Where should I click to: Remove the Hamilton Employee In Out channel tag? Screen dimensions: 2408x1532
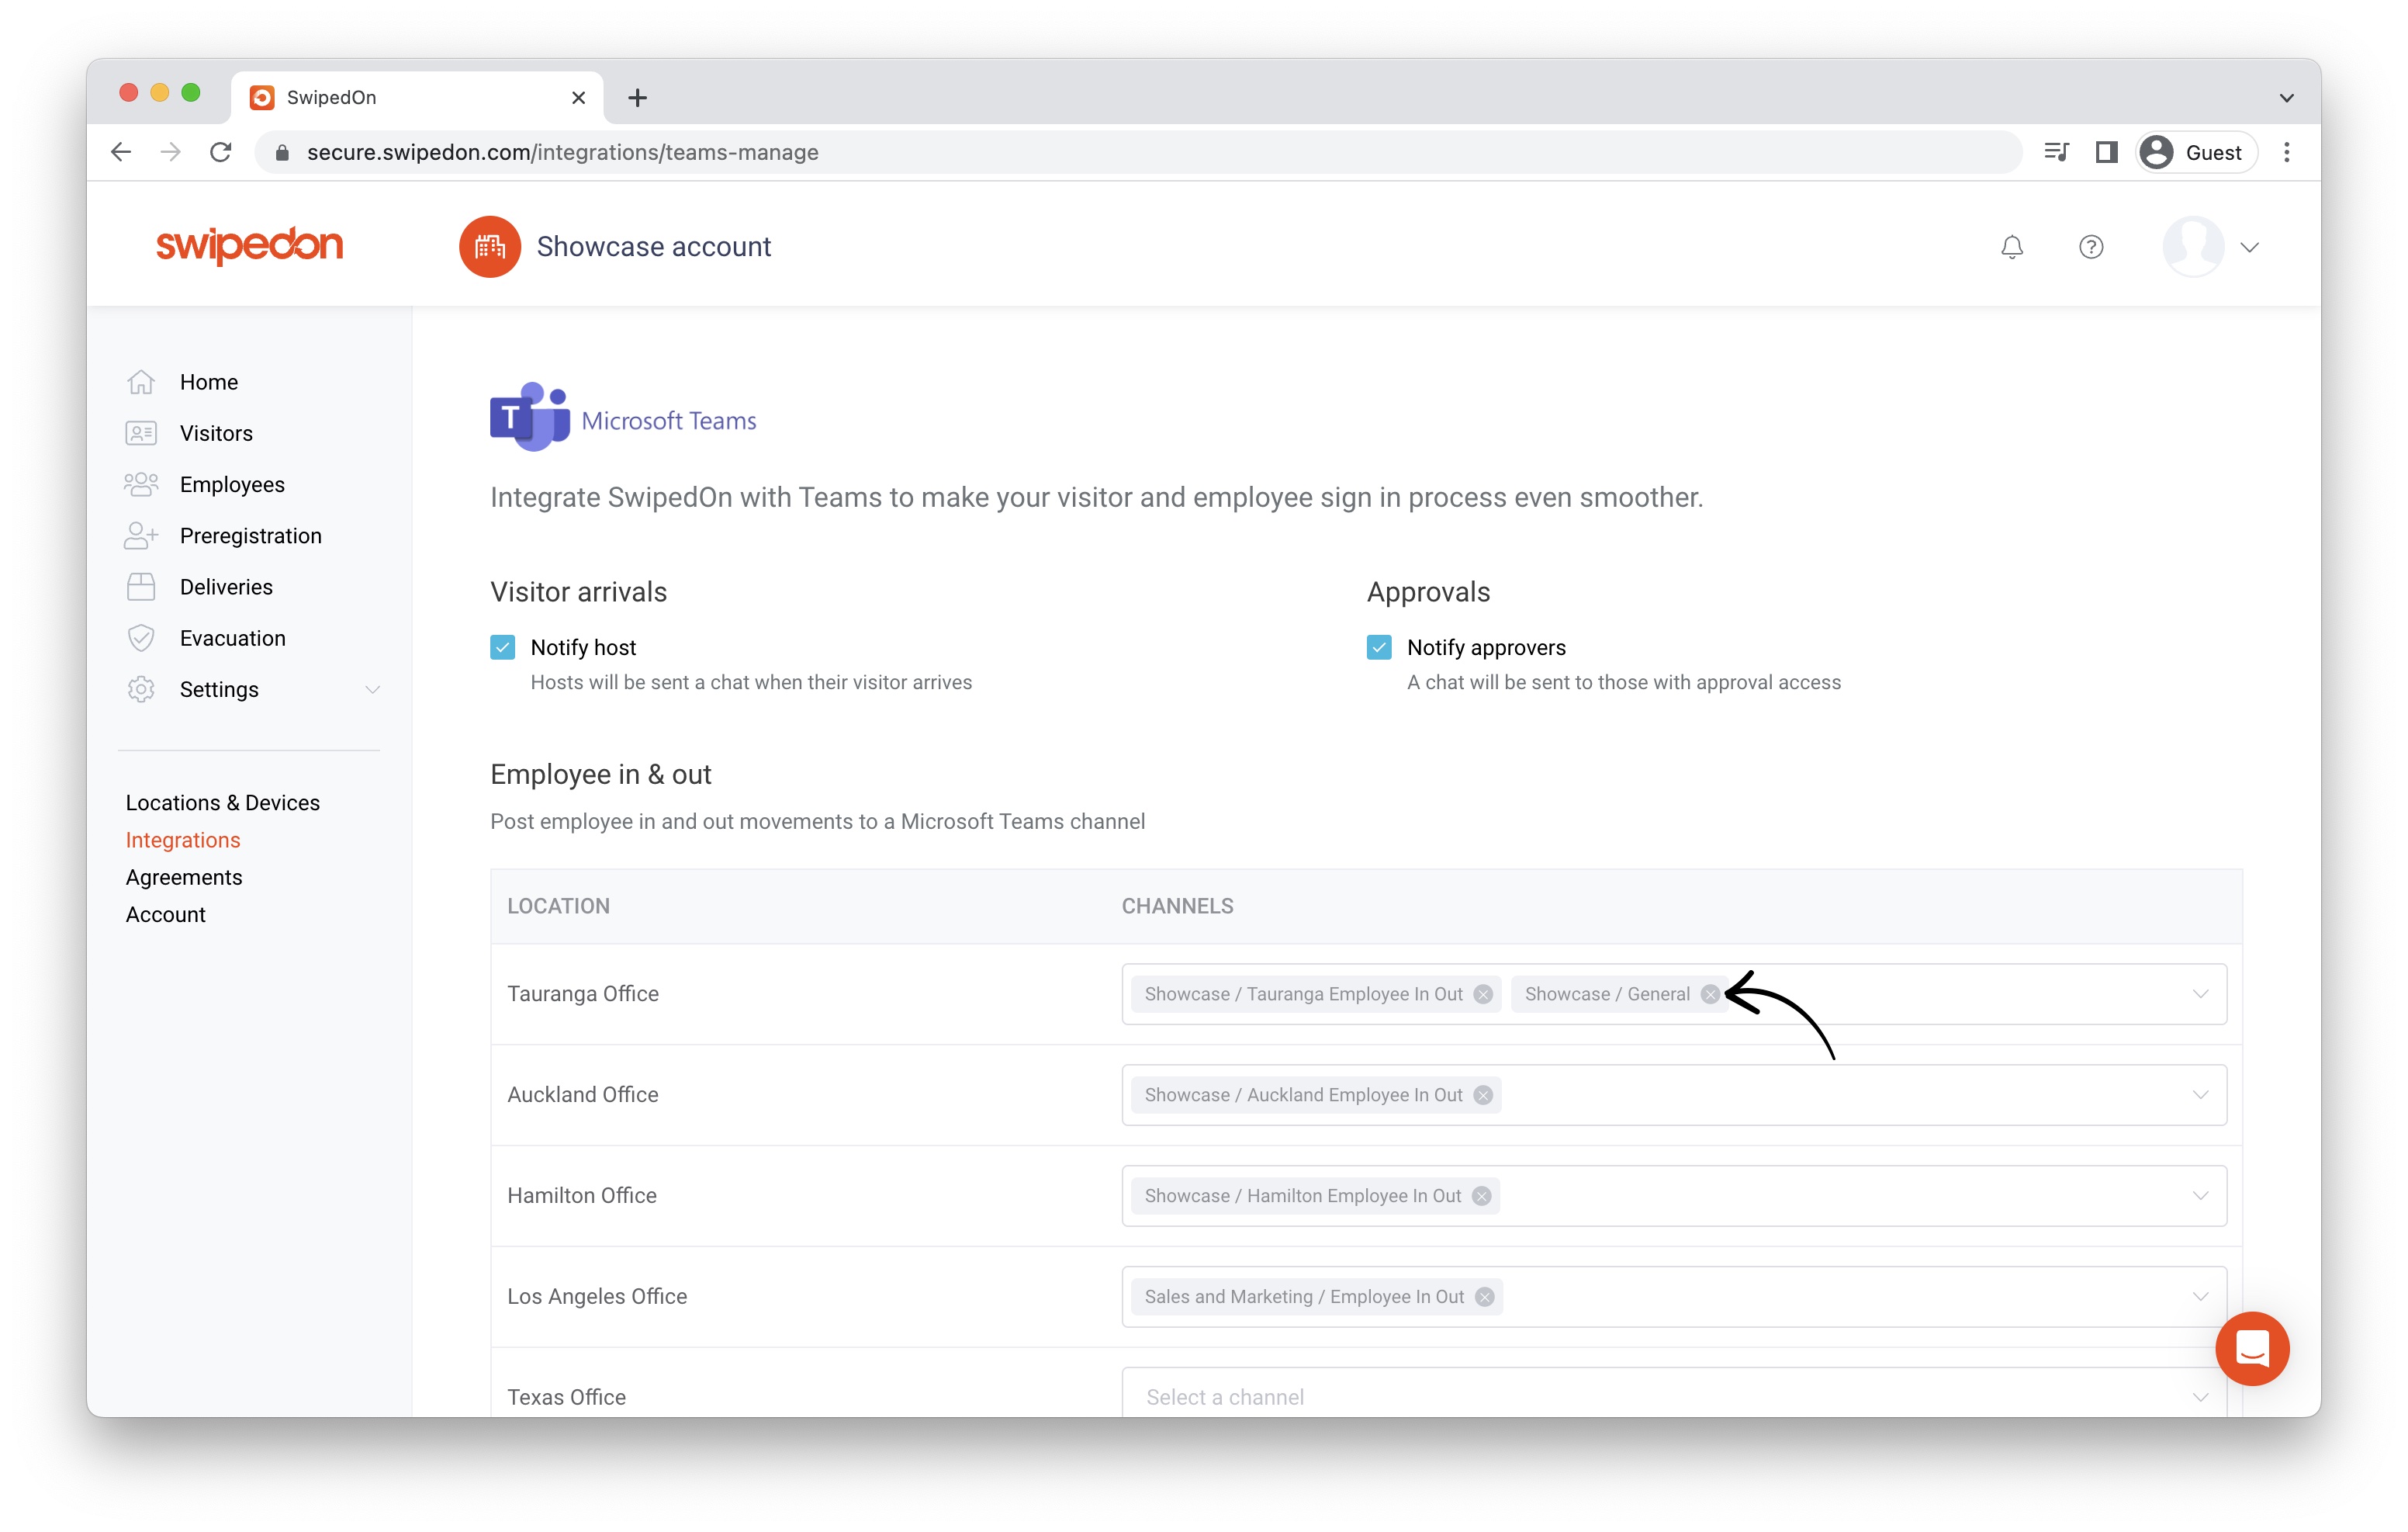pyautogui.click(x=1482, y=1196)
